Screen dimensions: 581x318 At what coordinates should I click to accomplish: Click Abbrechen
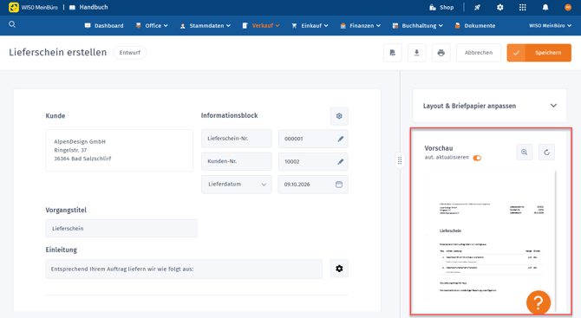click(479, 53)
